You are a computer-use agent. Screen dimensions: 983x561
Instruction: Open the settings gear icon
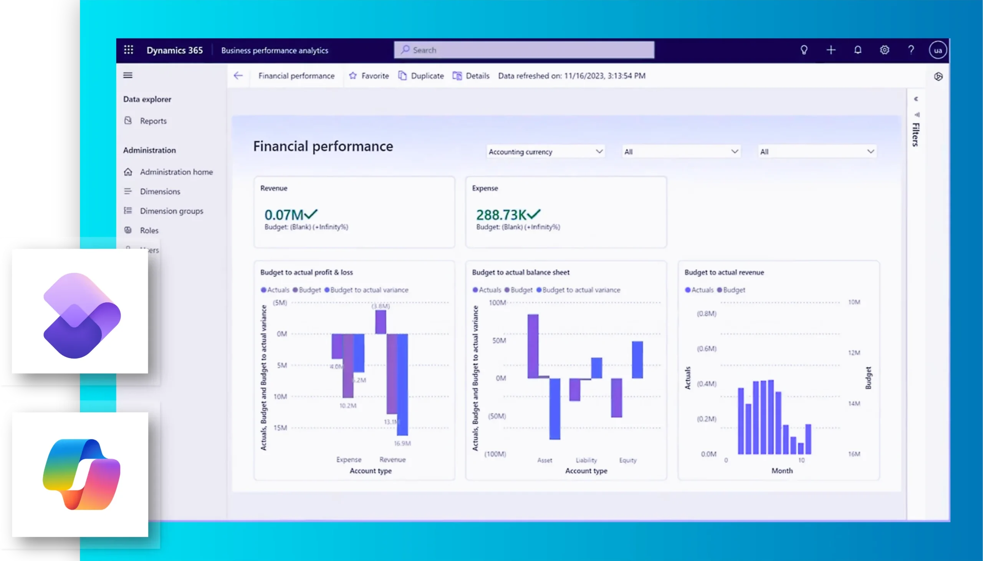coord(884,50)
